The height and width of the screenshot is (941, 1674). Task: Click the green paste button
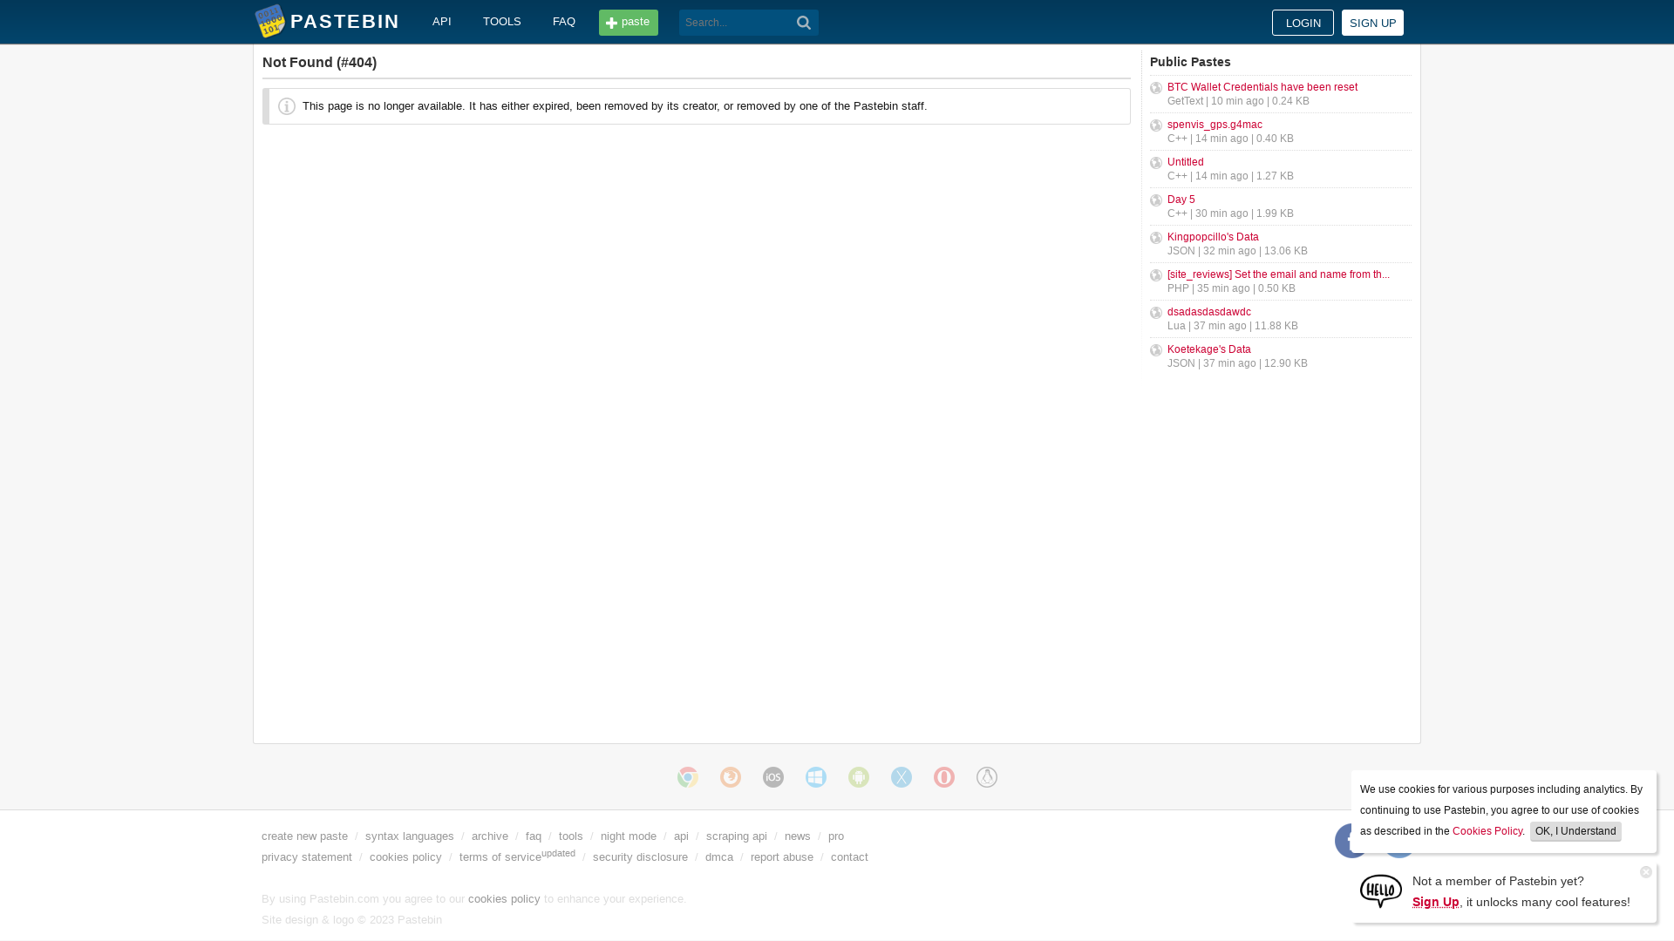(629, 23)
